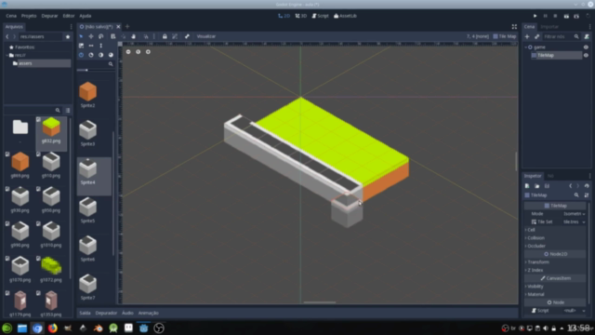Play the project
595x335 pixels.
pyautogui.click(x=535, y=16)
